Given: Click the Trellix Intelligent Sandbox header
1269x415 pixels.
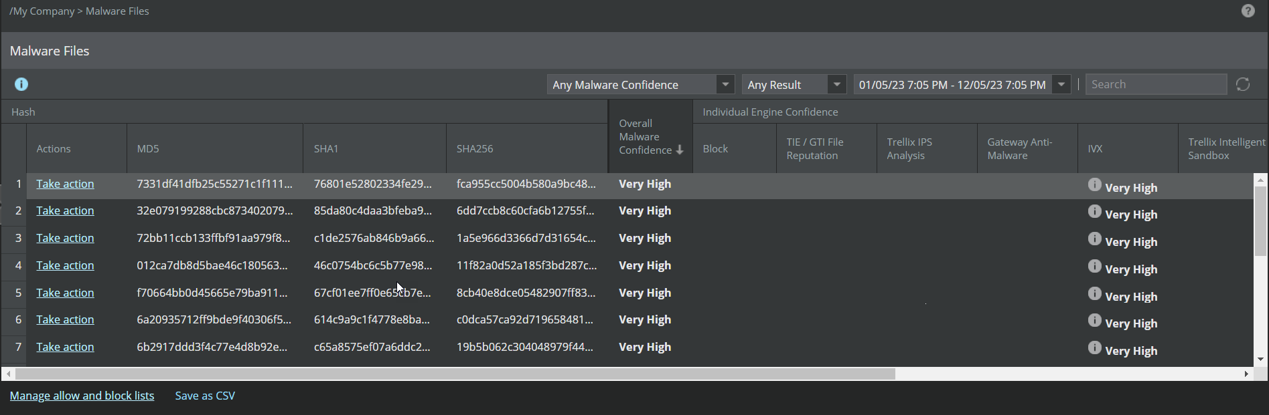Looking at the screenshot, I should (x=1223, y=148).
